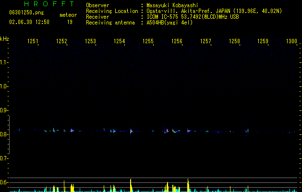
Task: Click the 1.0 frequency axis label
Action: 4,86
